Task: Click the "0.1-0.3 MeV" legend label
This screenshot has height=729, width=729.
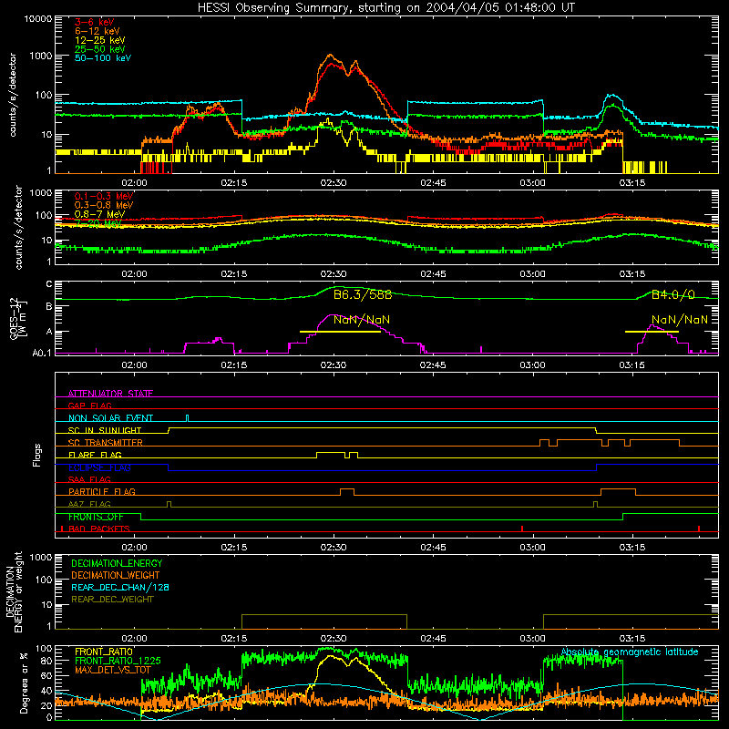Action: 104,196
